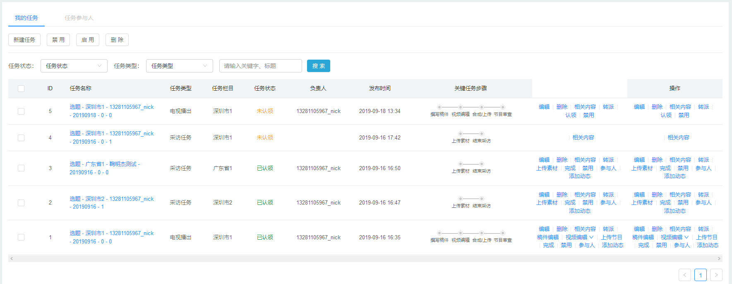Viewport: 732px width, 284px height.
Task: Click the 撰写稿件 step dot for task 5
Action: [x=439, y=107]
